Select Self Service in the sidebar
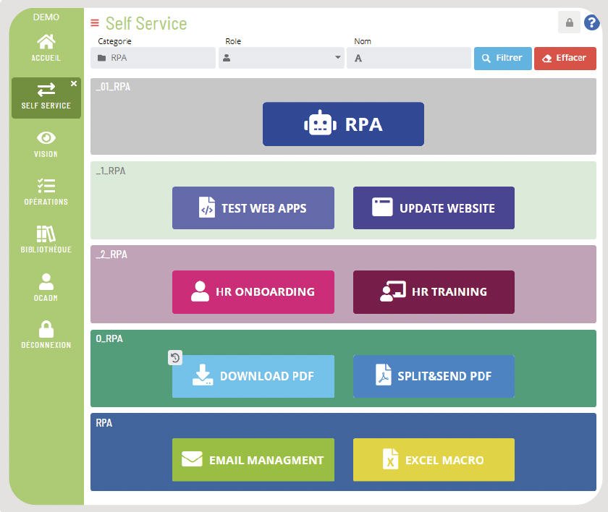 point(46,98)
